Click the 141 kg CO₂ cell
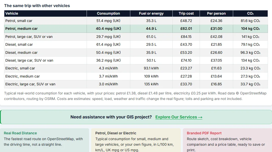 (250, 37)
